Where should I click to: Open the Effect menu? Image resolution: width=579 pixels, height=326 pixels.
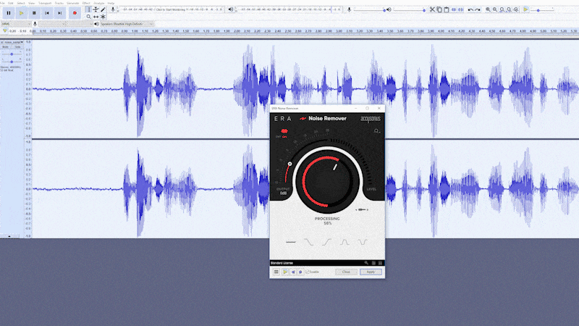point(86,3)
